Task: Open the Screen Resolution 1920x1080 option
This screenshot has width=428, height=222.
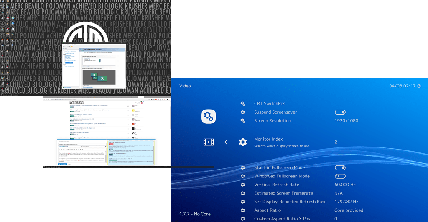Action: coord(346,121)
